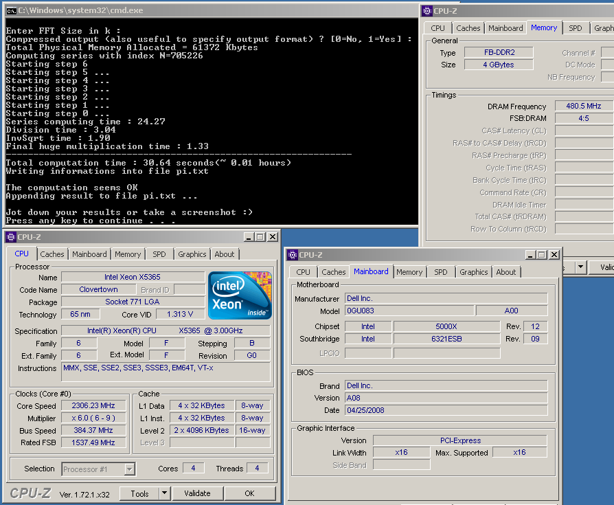Open the Graphics tab in the Mainboard window
This screenshot has width=614, height=505.
point(473,272)
